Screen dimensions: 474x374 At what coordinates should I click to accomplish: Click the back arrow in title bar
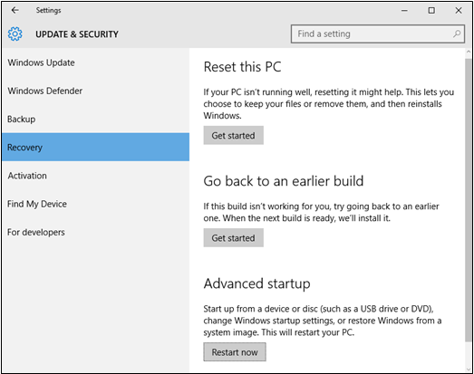tap(15, 10)
